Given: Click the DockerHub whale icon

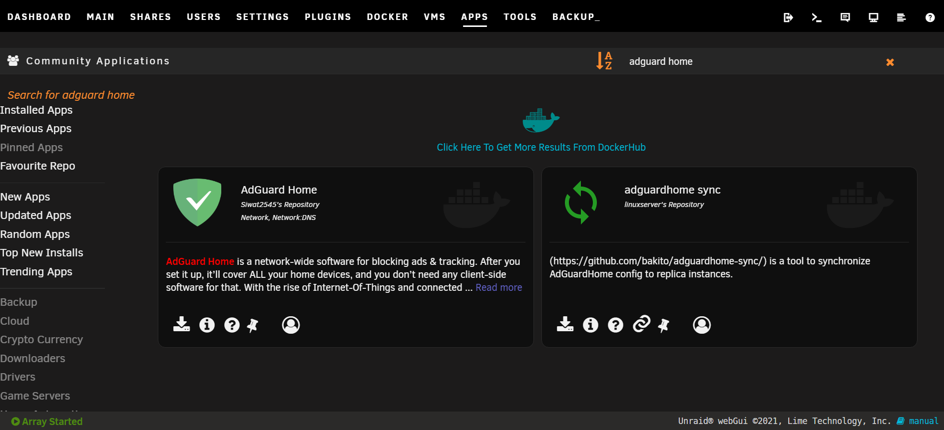Looking at the screenshot, I should pyautogui.click(x=541, y=120).
